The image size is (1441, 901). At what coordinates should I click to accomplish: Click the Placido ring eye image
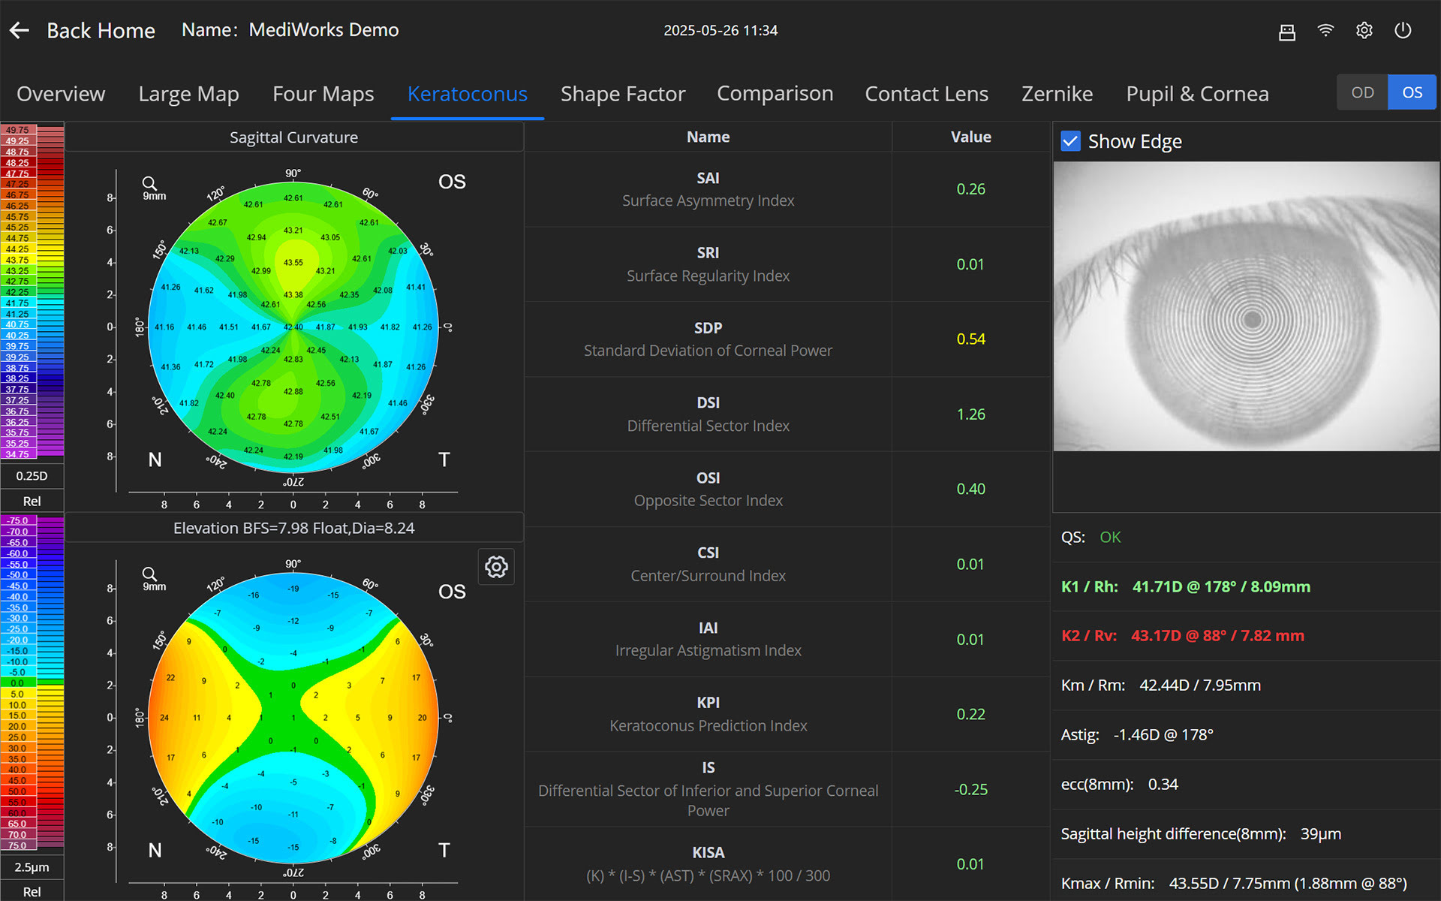pos(1246,306)
